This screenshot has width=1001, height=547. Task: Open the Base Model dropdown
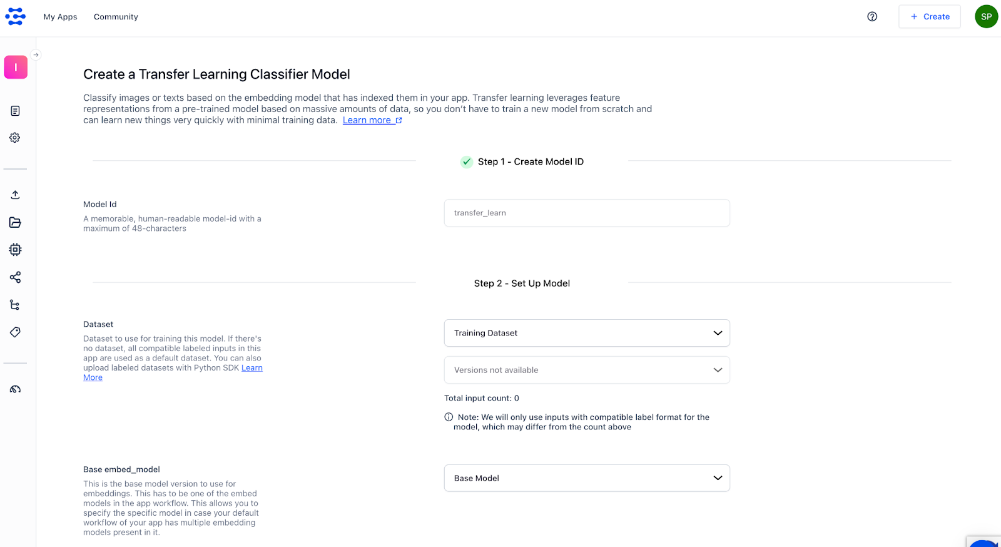[x=587, y=478]
